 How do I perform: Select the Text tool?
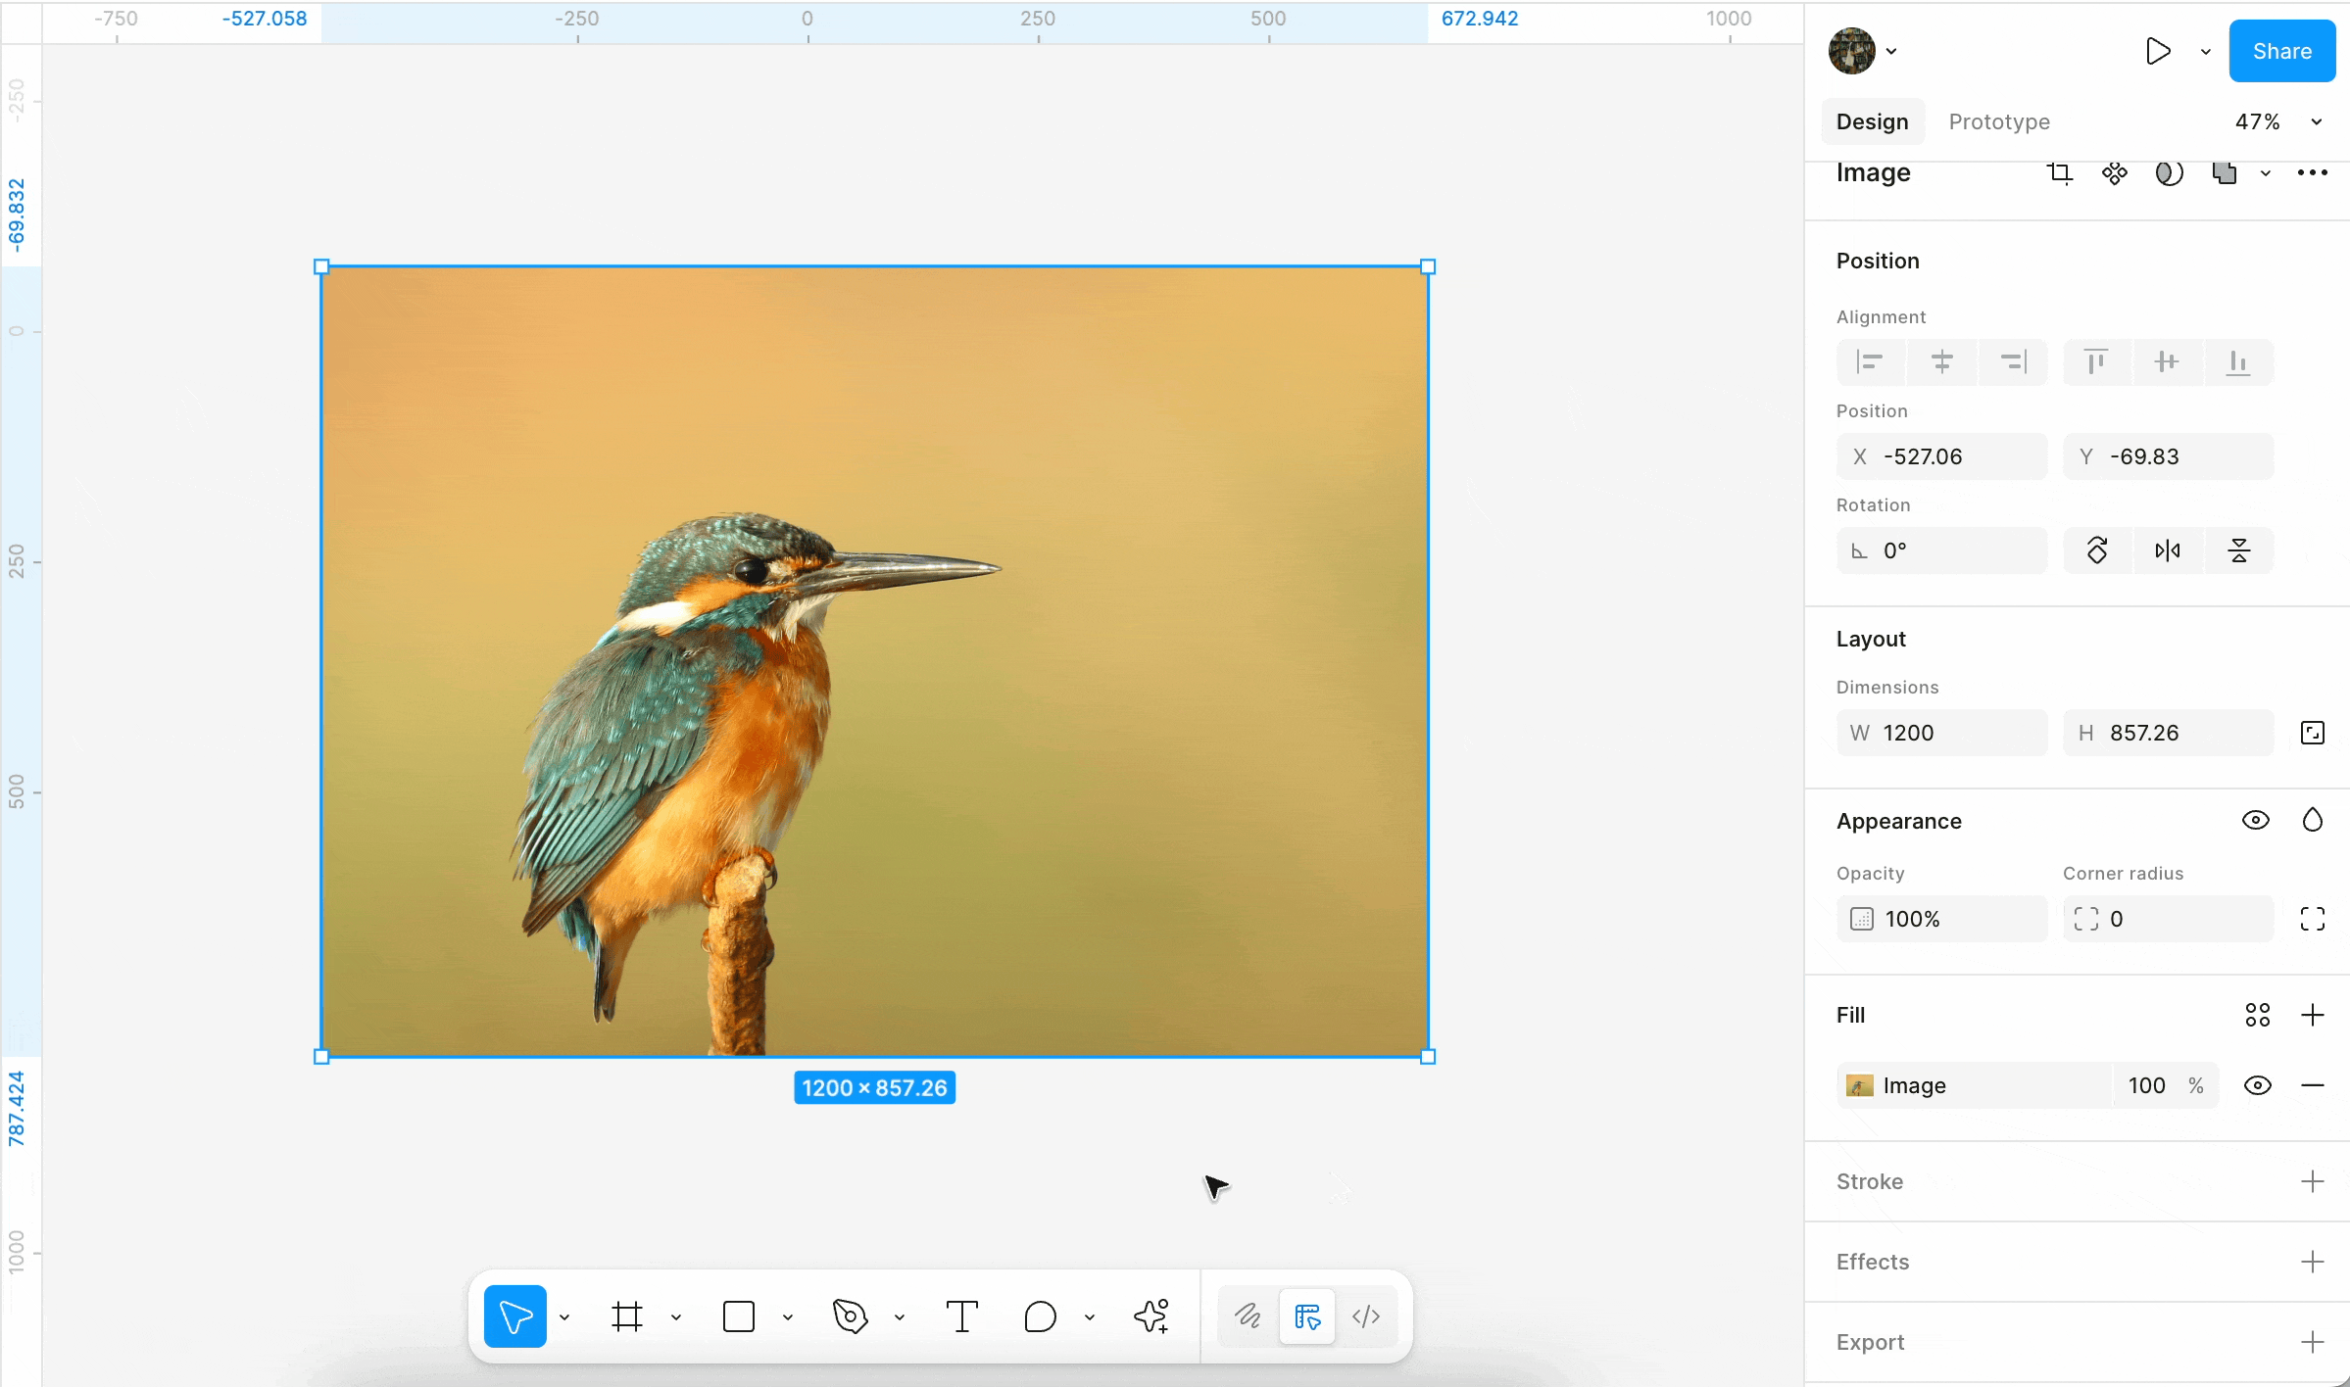(x=962, y=1316)
